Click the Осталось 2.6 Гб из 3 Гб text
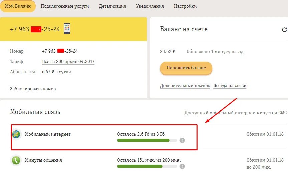The image size is (288, 175). coord(141,134)
